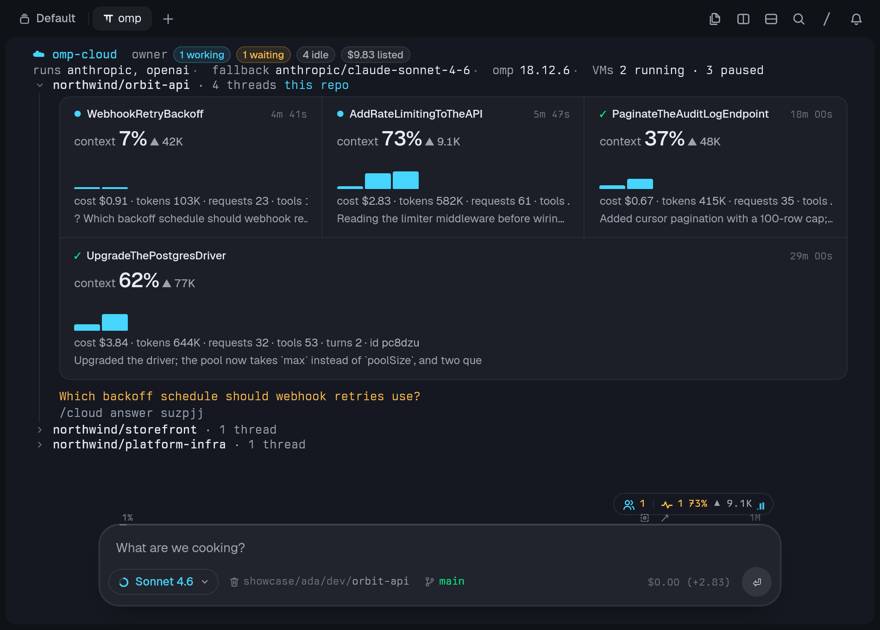Click the '1 working' status badge
Image resolution: width=880 pixels, height=630 pixels.
202,55
